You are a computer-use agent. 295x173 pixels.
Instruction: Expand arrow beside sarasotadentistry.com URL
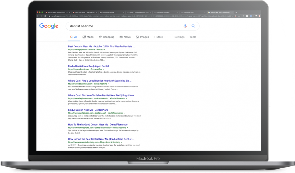click(x=121, y=142)
